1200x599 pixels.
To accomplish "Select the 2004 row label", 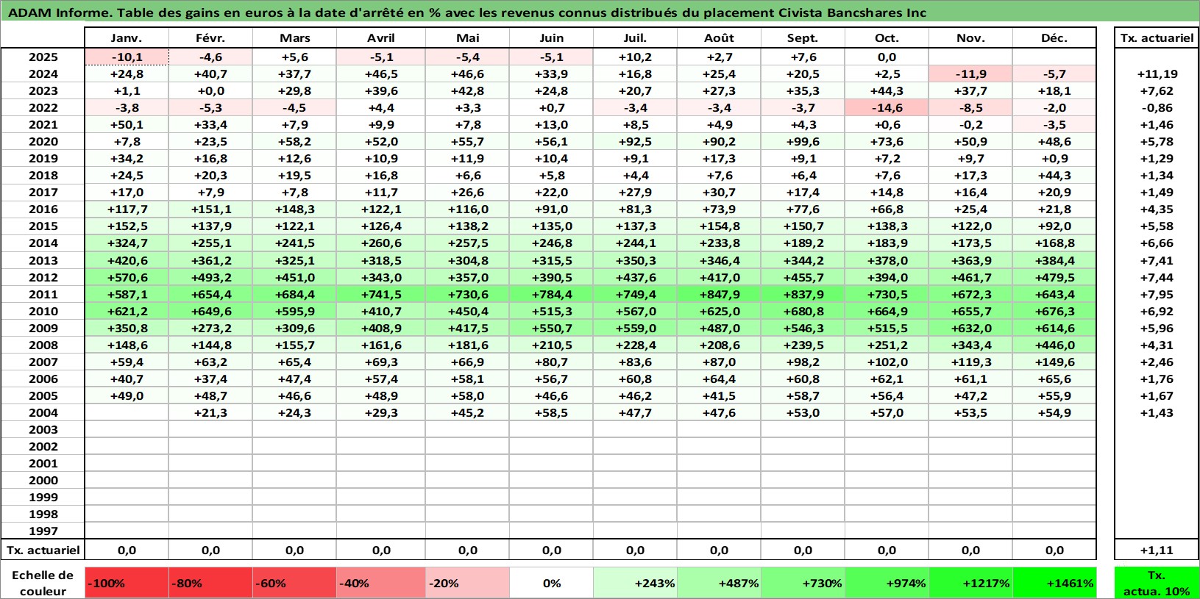I will (x=43, y=412).
